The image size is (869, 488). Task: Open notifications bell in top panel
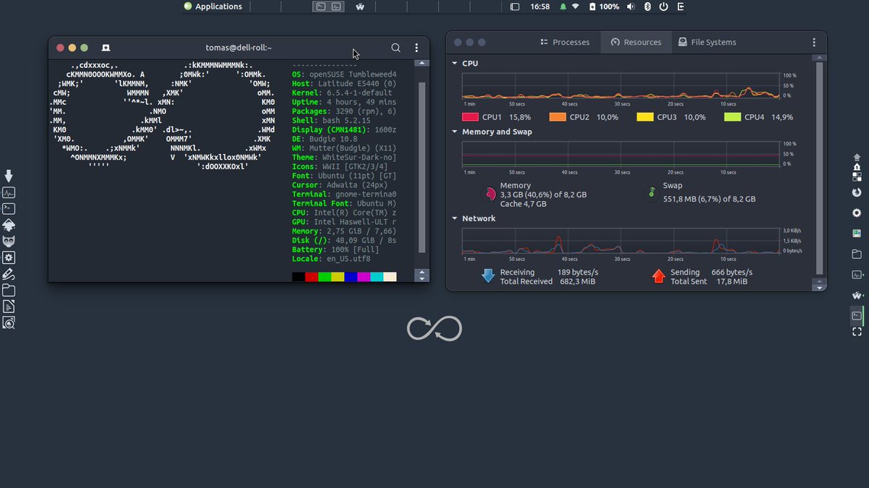(x=563, y=7)
